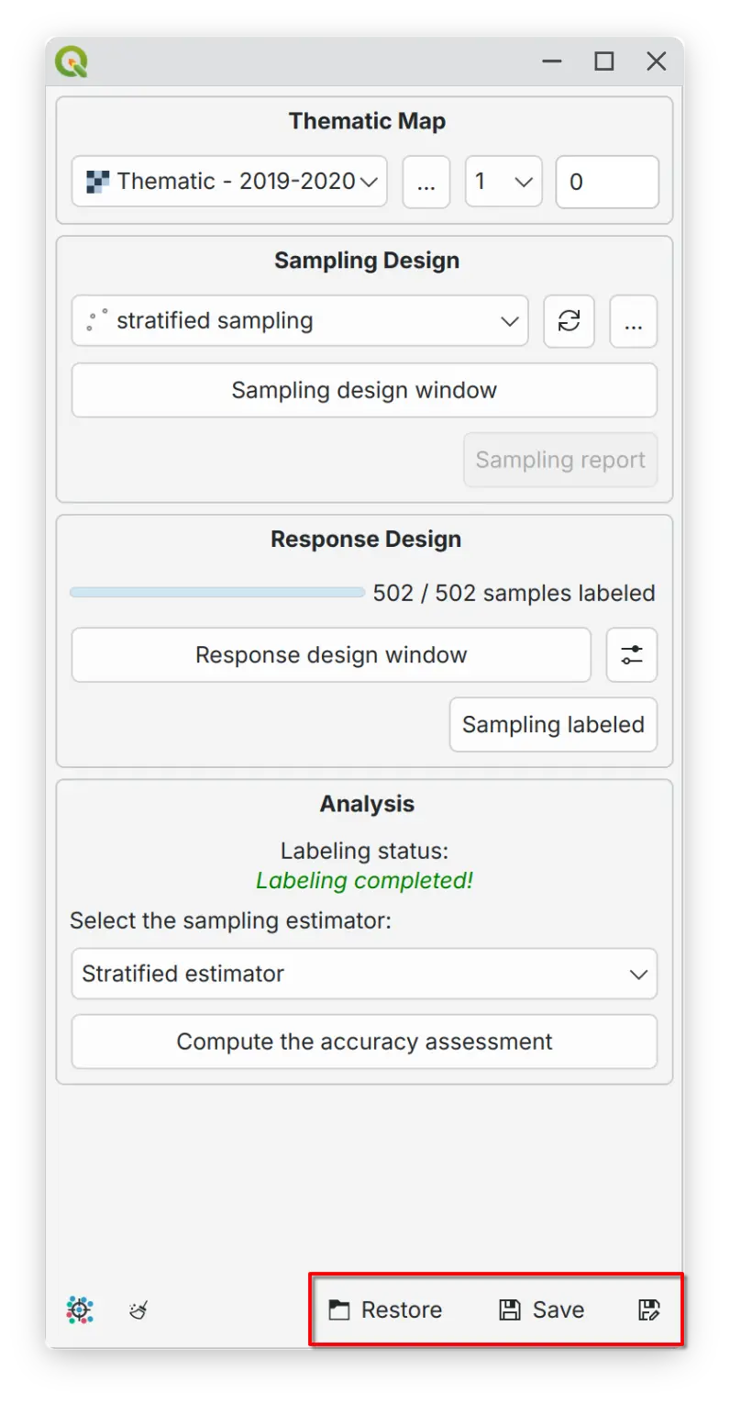Screen dimensions: 730x1404
Task: Open the stratified sampling layer dropdown
Action: click(x=300, y=321)
